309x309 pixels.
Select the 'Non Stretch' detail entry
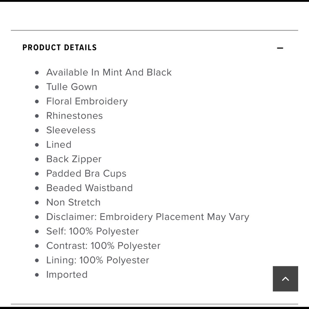pos(73,202)
